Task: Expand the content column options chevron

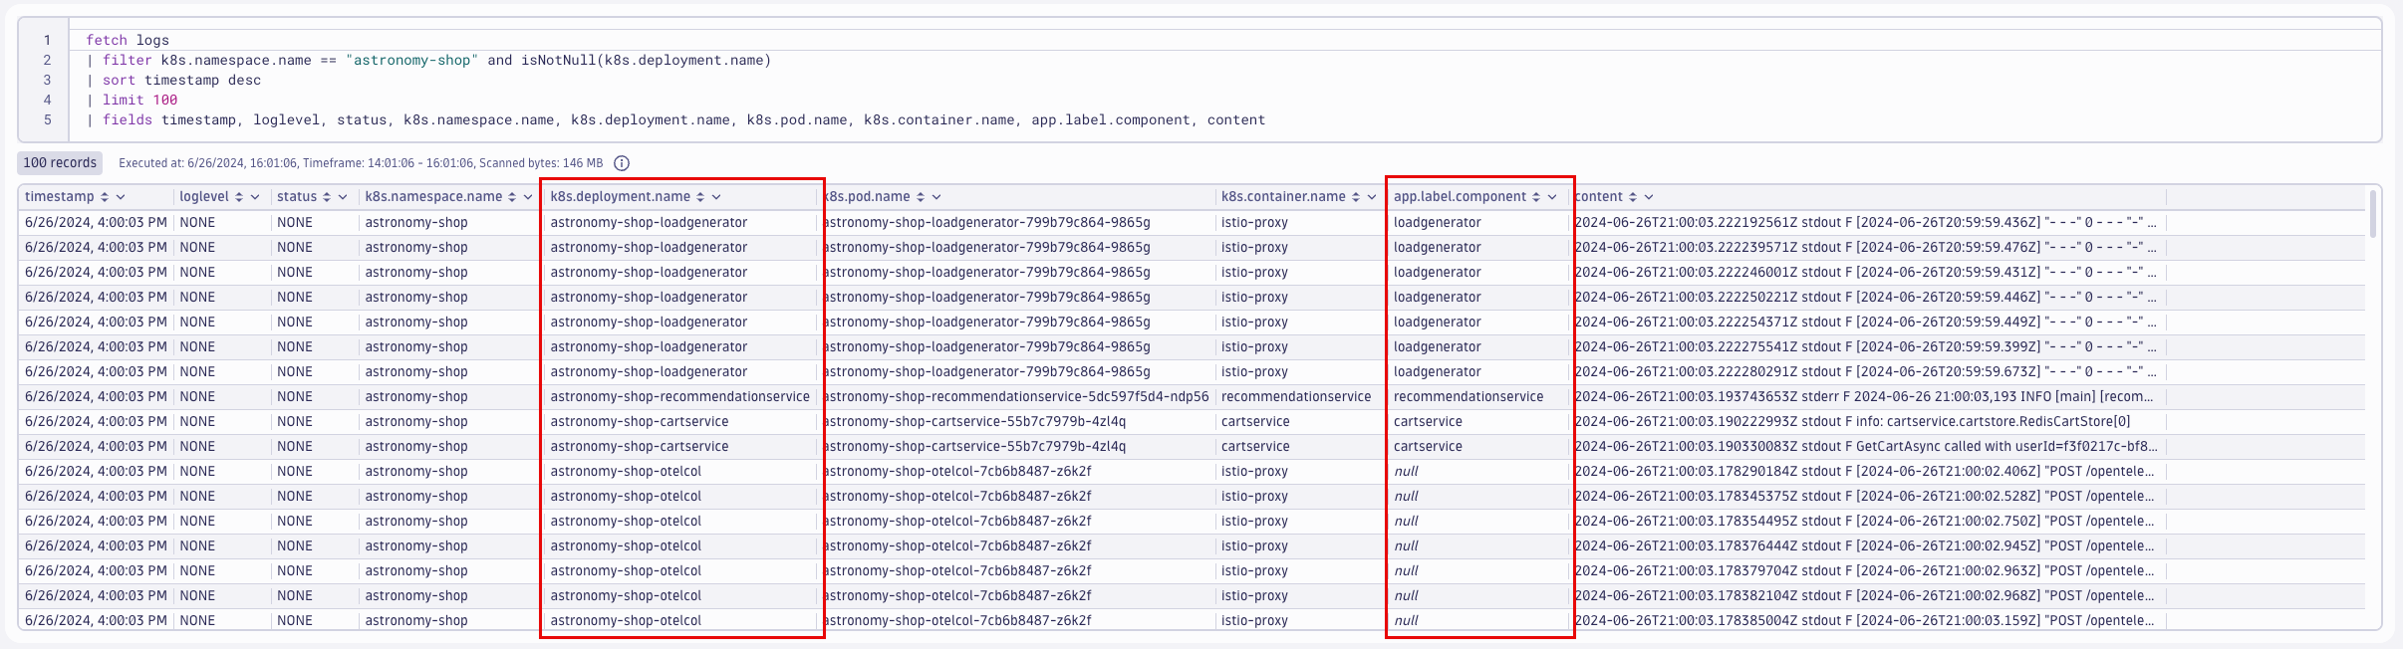Action: pyautogui.click(x=1649, y=197)
